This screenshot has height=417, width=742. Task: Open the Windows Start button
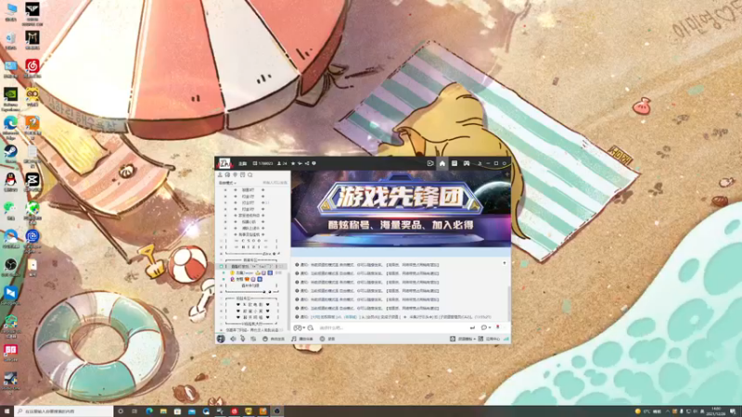[x=6, y=411]
